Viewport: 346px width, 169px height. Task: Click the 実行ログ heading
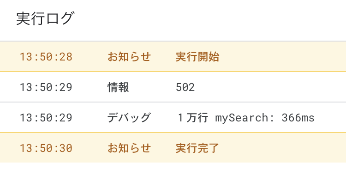point(44,18)
